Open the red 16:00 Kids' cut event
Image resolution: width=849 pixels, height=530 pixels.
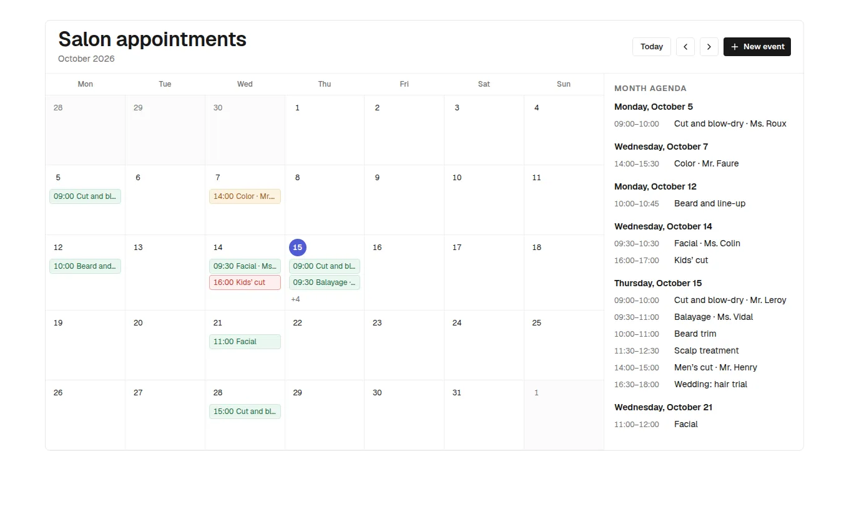pyautogui.click(x=245, y=282)
